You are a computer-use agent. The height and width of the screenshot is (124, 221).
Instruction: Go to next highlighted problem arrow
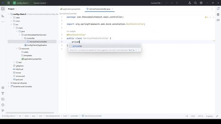[213, 17]
